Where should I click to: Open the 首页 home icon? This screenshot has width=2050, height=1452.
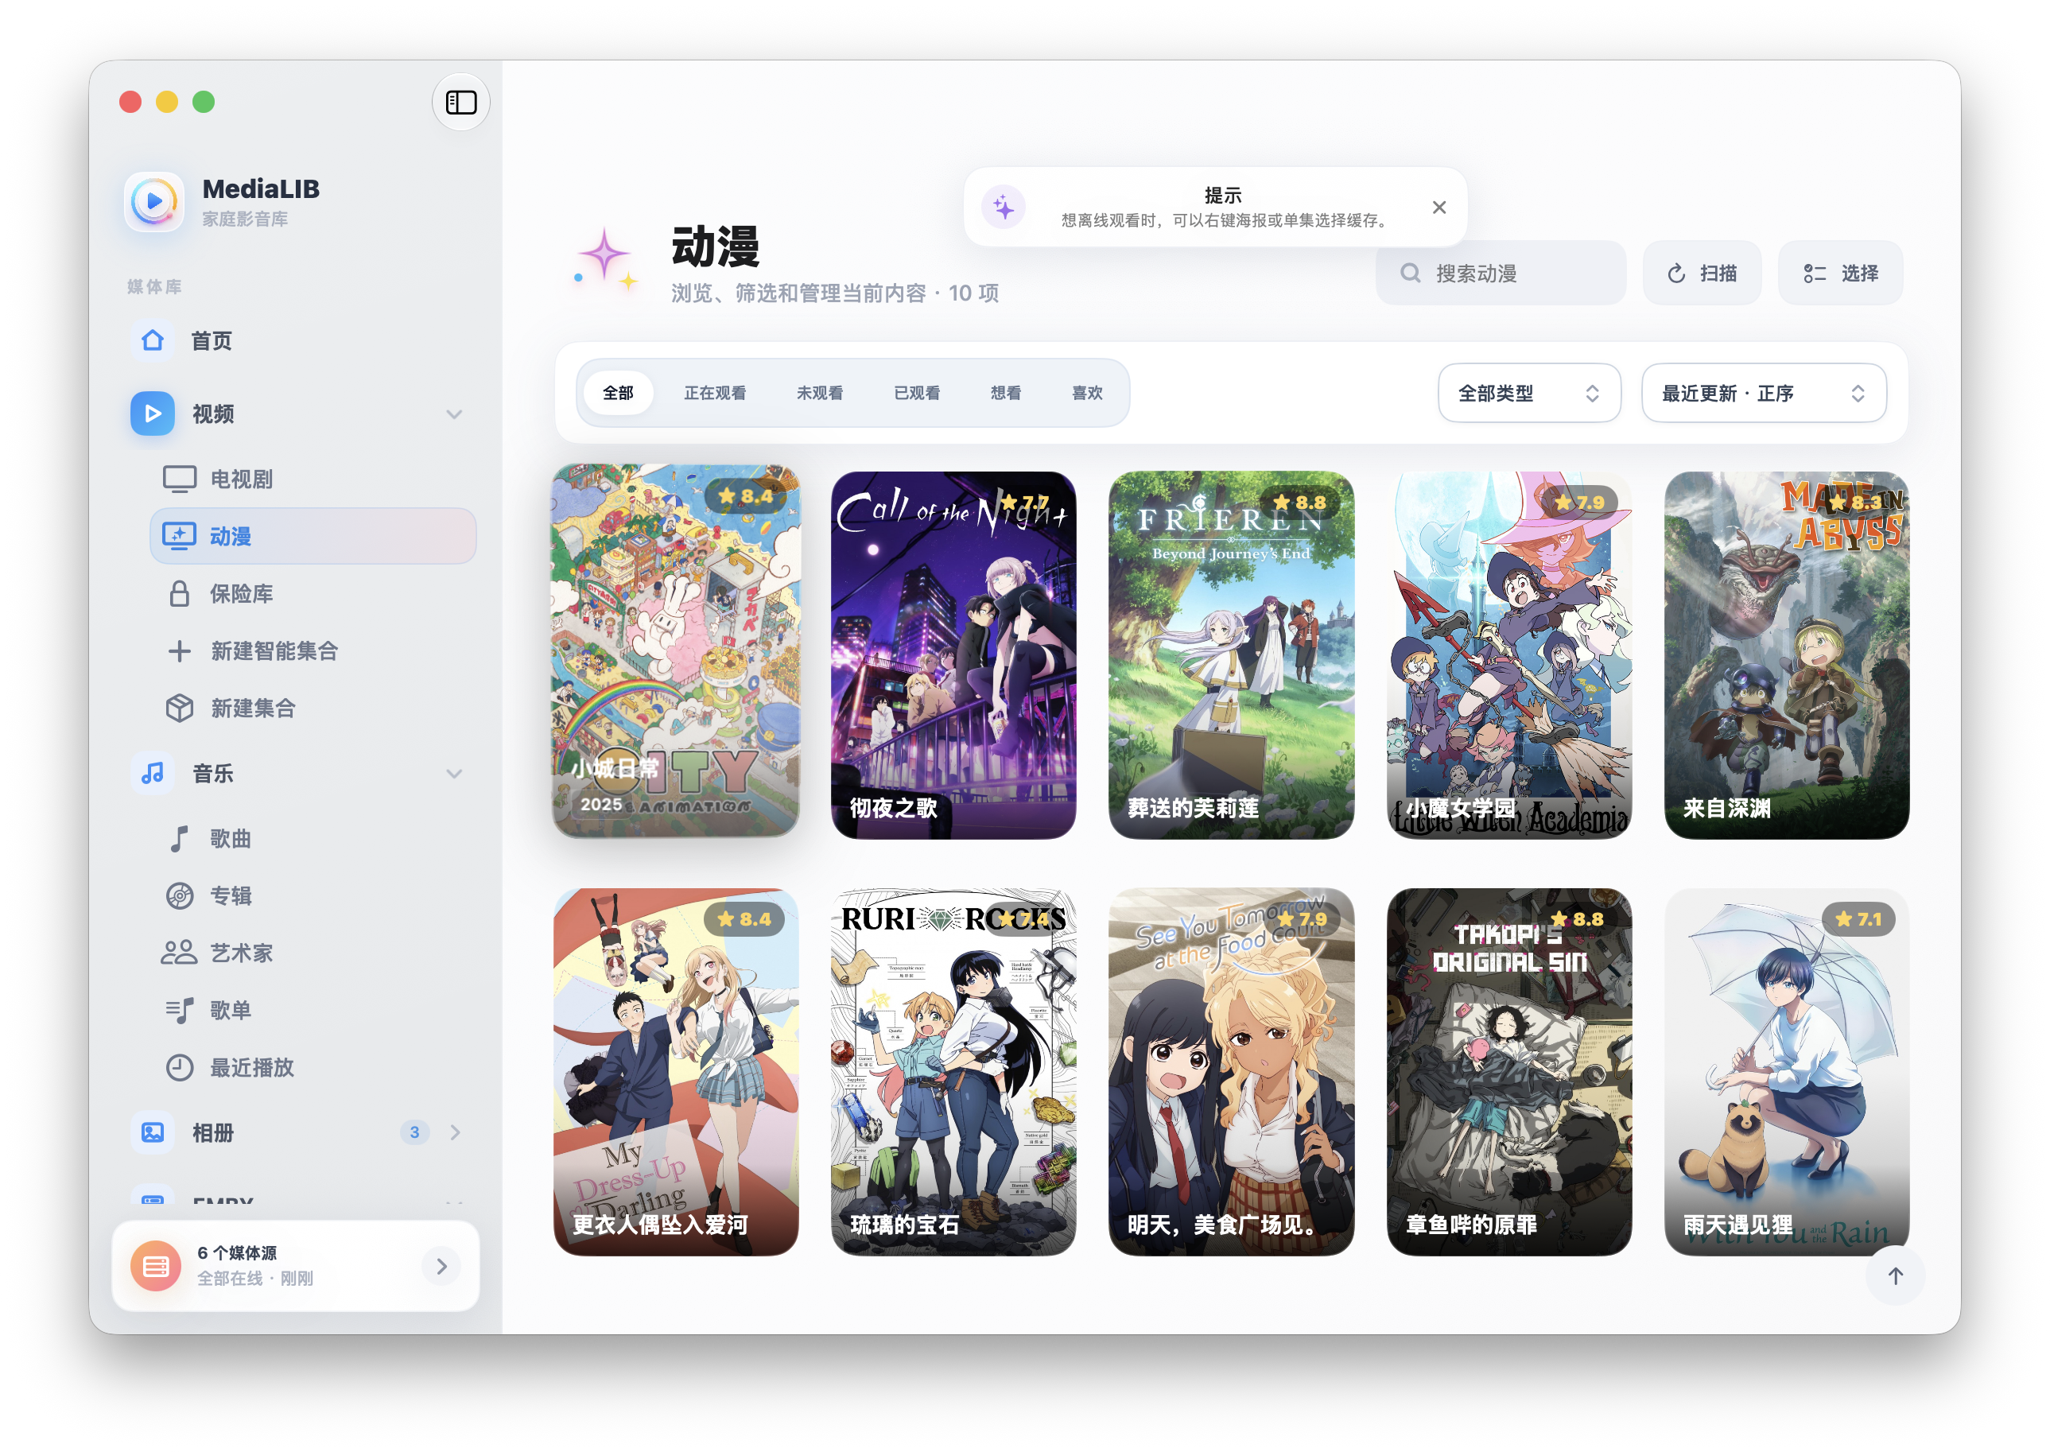(153, 340)
